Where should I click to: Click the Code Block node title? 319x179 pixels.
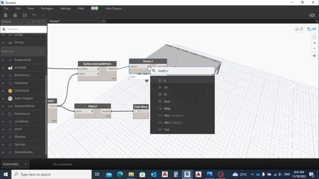pos(141,107)
